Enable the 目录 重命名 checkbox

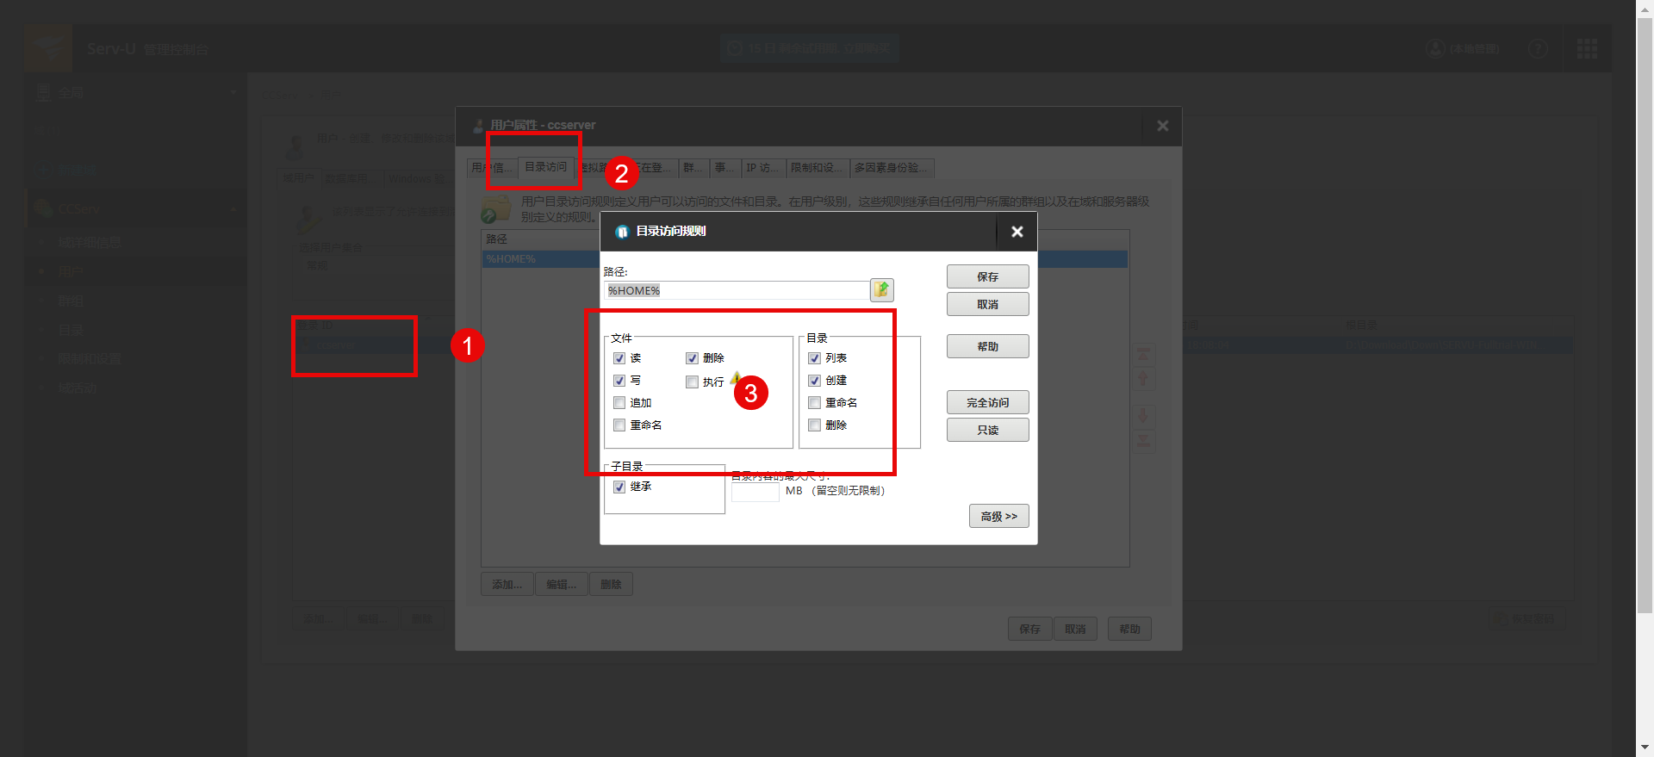814,403
